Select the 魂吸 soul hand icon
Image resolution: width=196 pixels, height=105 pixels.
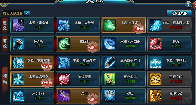110,96
